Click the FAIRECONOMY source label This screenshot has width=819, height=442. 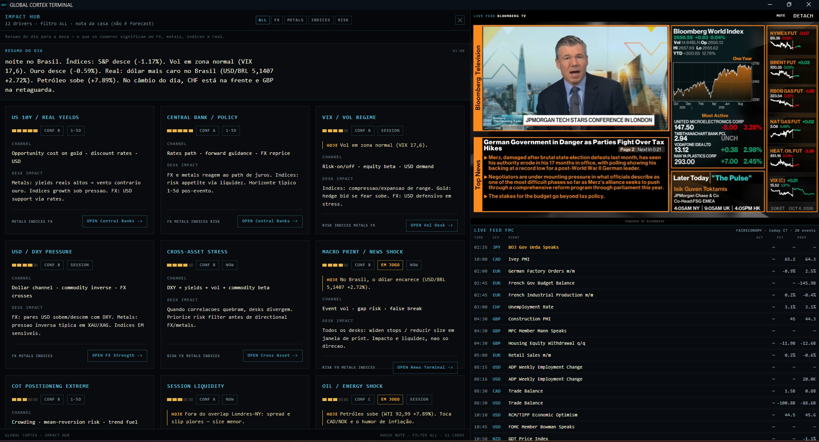click(x=749, y=230)
